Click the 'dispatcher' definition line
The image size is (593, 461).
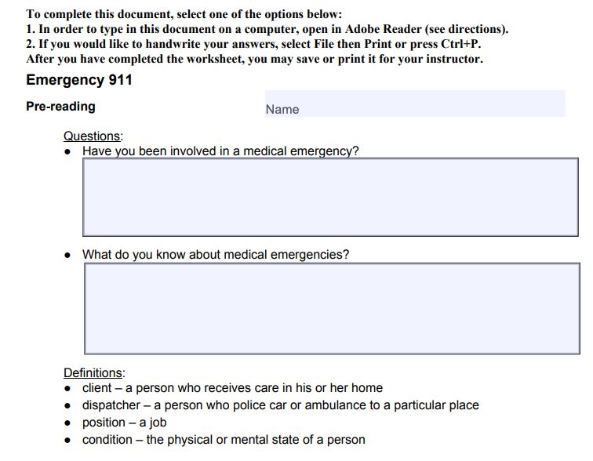pyautogui.click(x=280, y=405)
